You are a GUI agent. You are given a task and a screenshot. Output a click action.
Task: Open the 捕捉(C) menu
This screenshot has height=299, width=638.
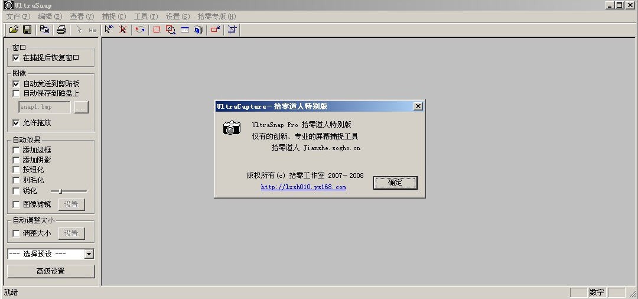click(x=114, y=17)
